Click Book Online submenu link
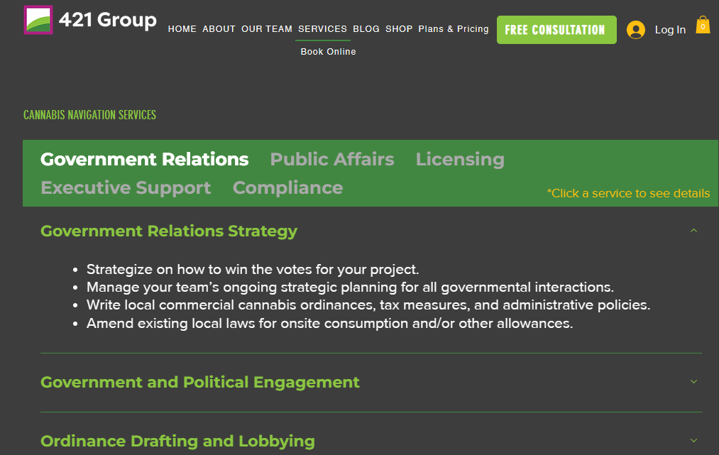 pos(329,52)
